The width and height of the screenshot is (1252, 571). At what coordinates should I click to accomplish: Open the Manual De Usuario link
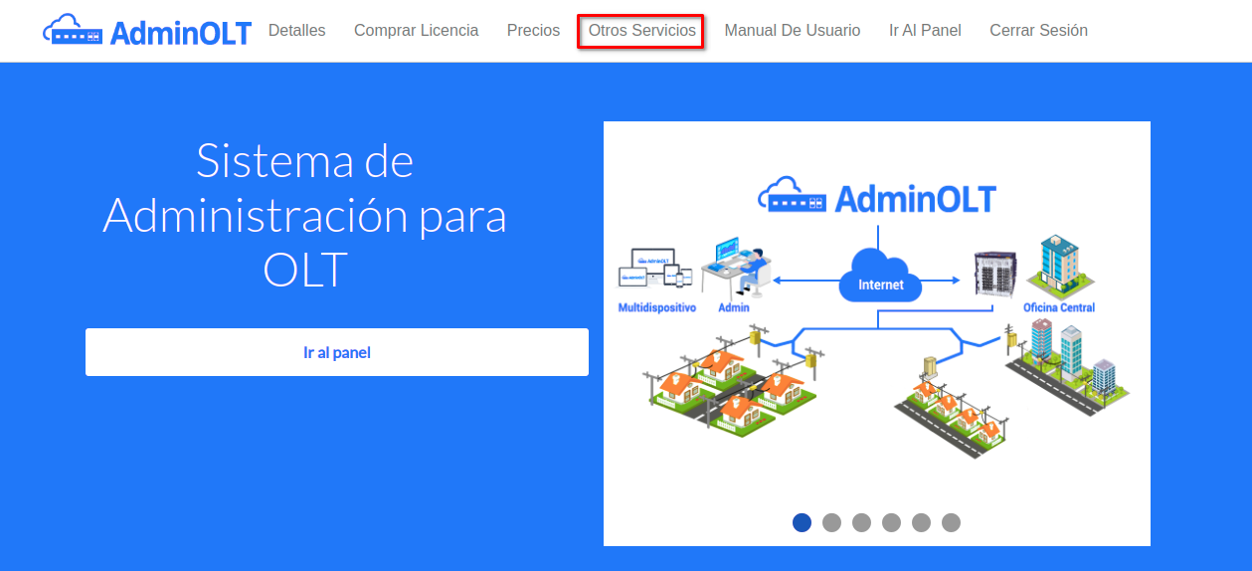coord(792,31)
